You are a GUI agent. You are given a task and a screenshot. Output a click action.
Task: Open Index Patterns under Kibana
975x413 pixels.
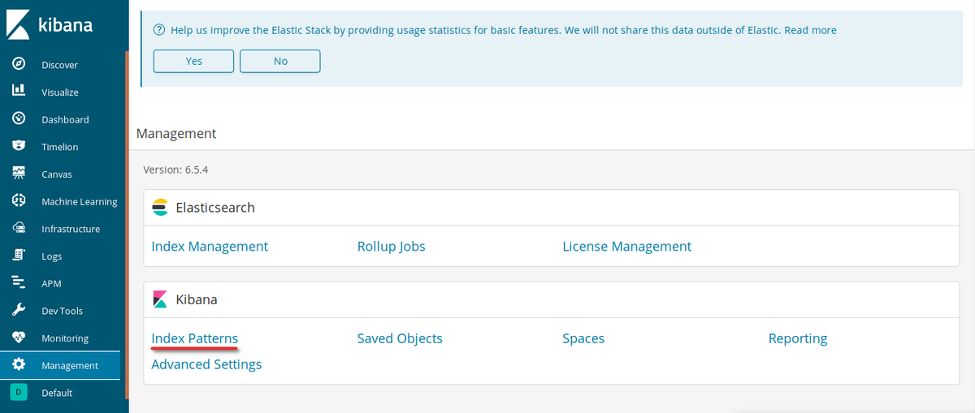tap(194, 338)
